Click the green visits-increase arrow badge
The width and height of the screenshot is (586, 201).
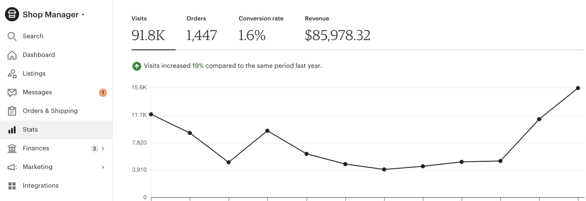[136, 66]
